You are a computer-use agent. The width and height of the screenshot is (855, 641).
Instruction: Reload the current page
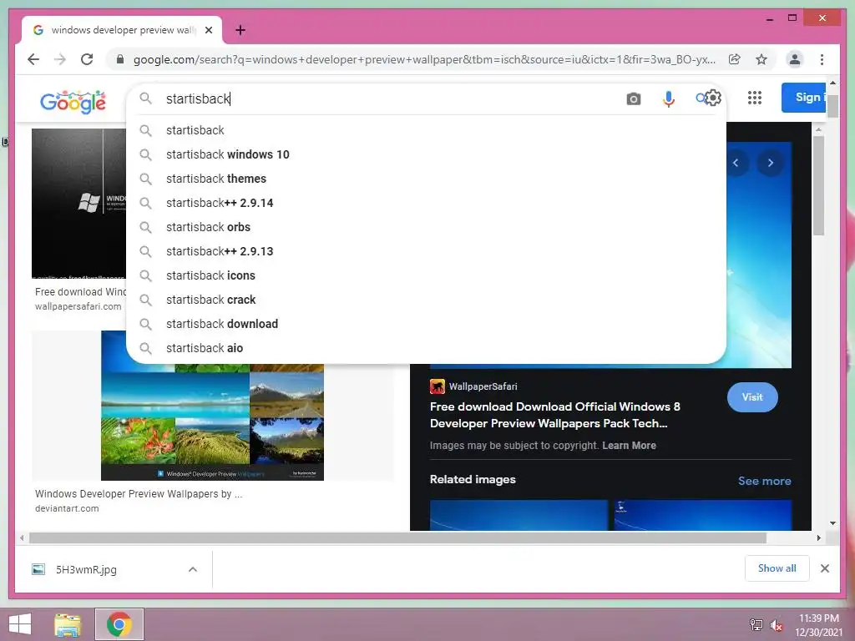pyautogui.click(x=87, y=59)
